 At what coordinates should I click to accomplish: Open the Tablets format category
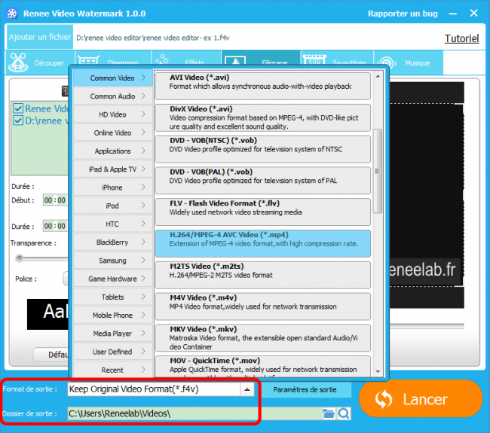(x=113, y=297)
